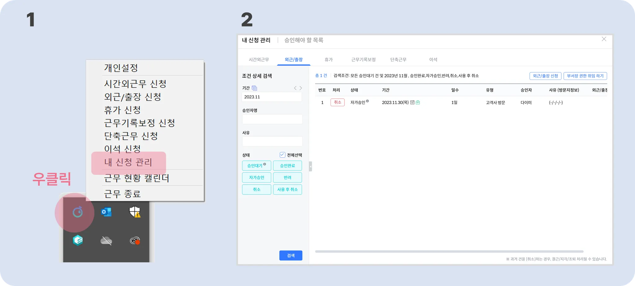Click the blue 검색 button

tap(291, 255)
